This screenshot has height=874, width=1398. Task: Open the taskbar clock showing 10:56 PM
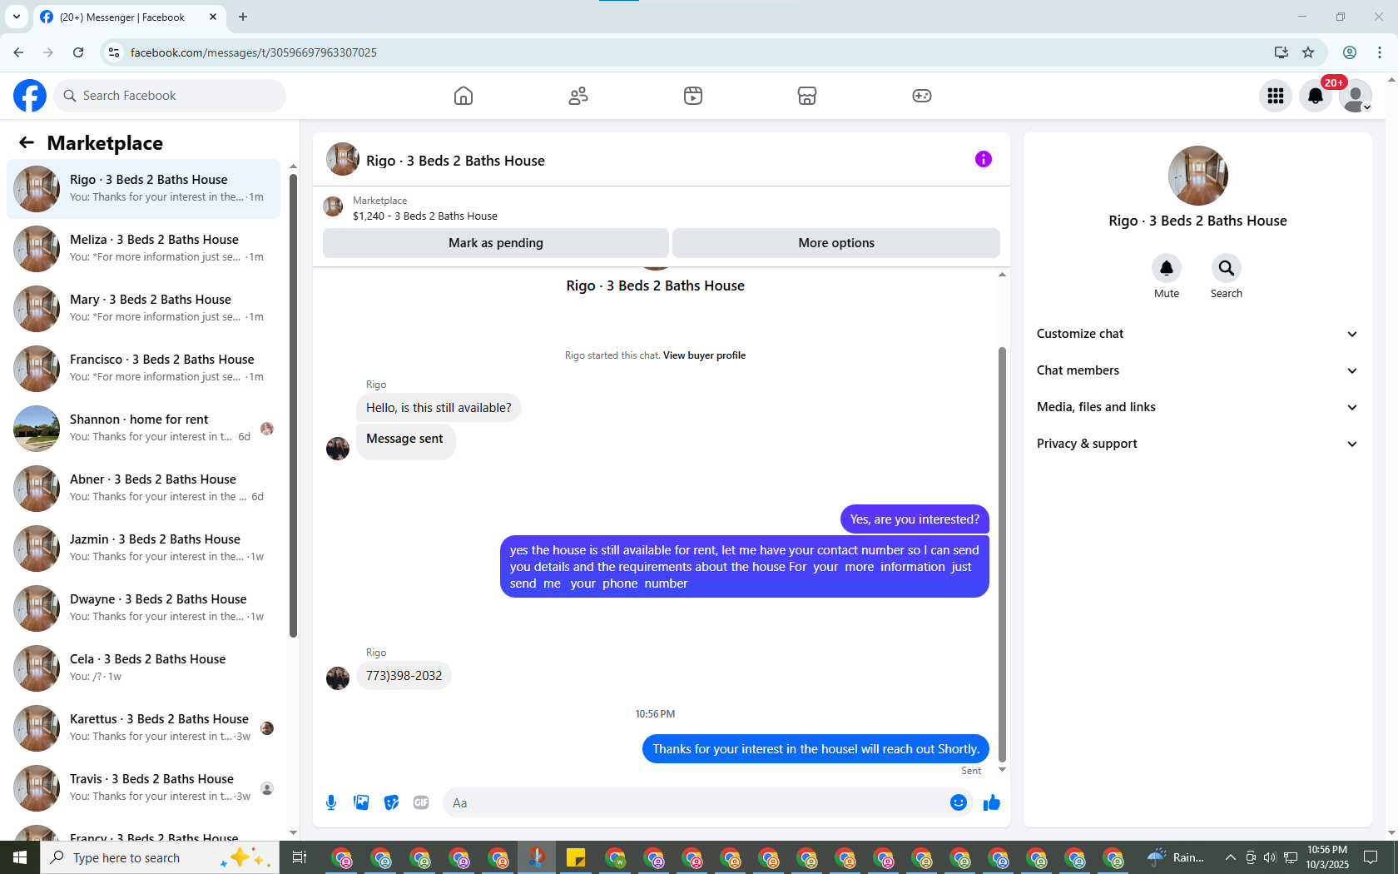point(1327,857)
